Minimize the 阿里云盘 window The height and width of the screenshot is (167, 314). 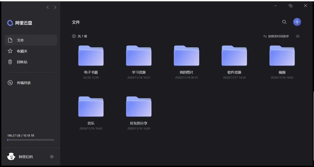coord(276,6)
